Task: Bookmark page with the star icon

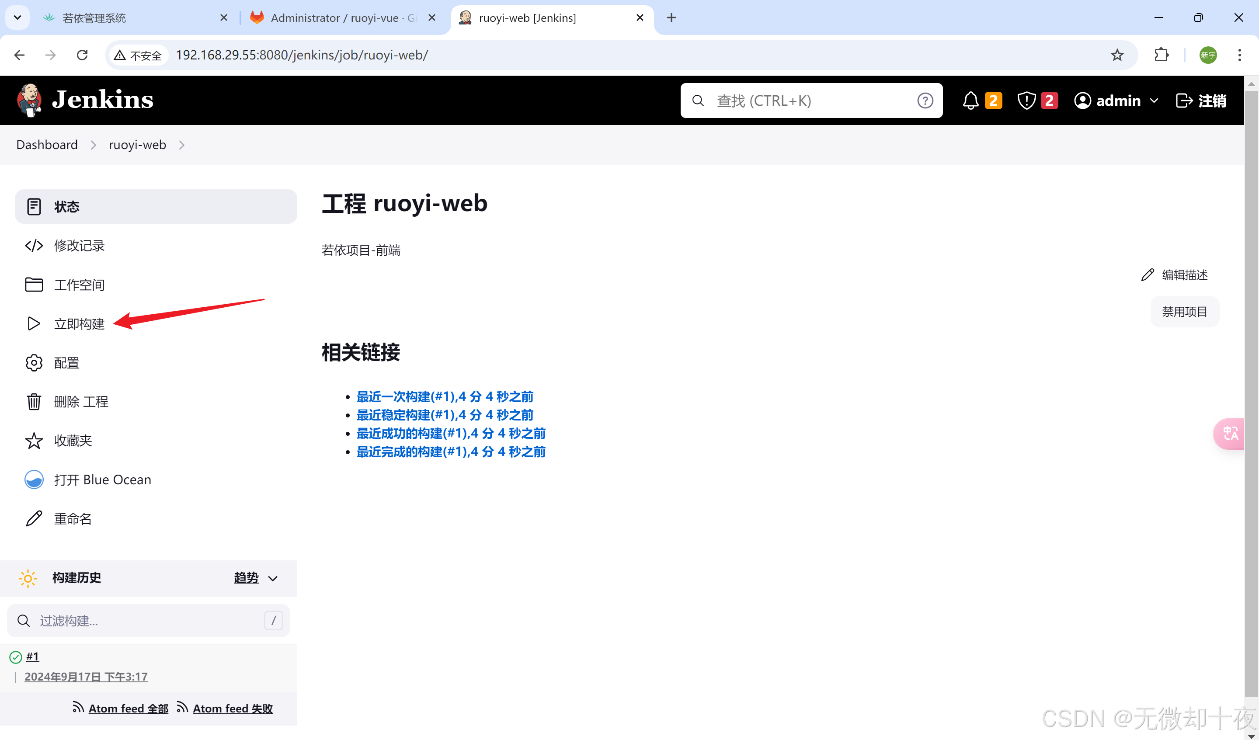Action: pos(1117,55)
